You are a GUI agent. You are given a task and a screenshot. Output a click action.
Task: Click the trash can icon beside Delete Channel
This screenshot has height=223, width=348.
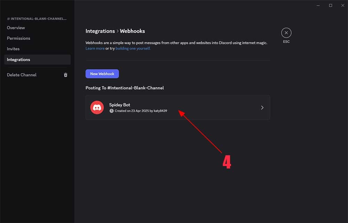(65, 75)
